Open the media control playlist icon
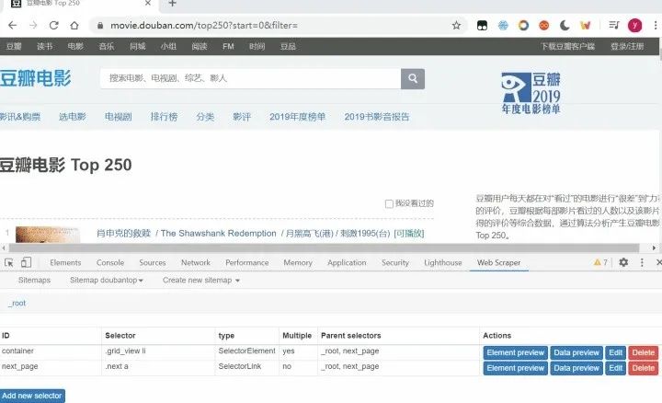This screenshot has width=662, height=403. [614, 26]
